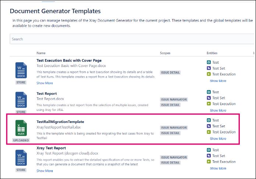
Task: Click the Xray Test Report DOCX icon
Action: pos(21,158)
